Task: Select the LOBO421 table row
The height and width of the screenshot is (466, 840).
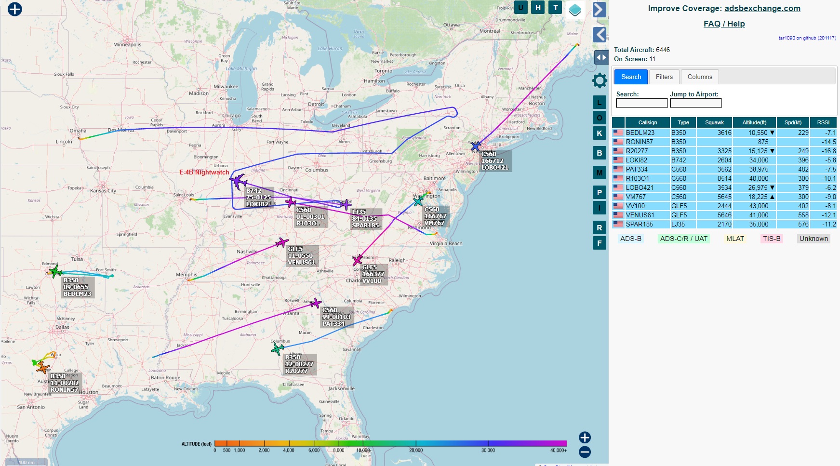Action: 724,187
